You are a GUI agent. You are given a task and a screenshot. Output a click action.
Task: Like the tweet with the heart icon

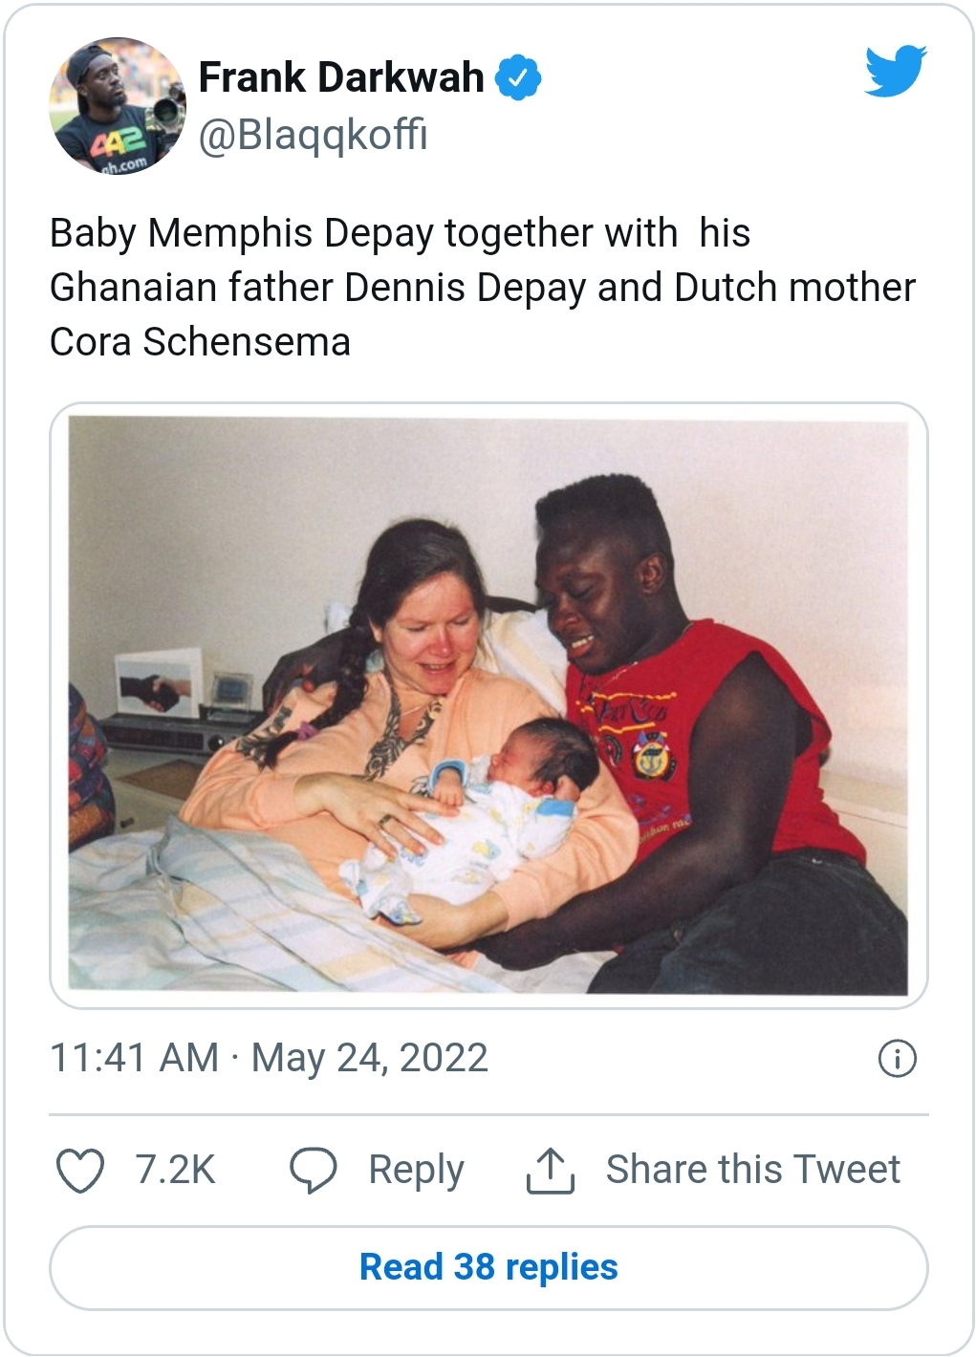click(80, 1170)
